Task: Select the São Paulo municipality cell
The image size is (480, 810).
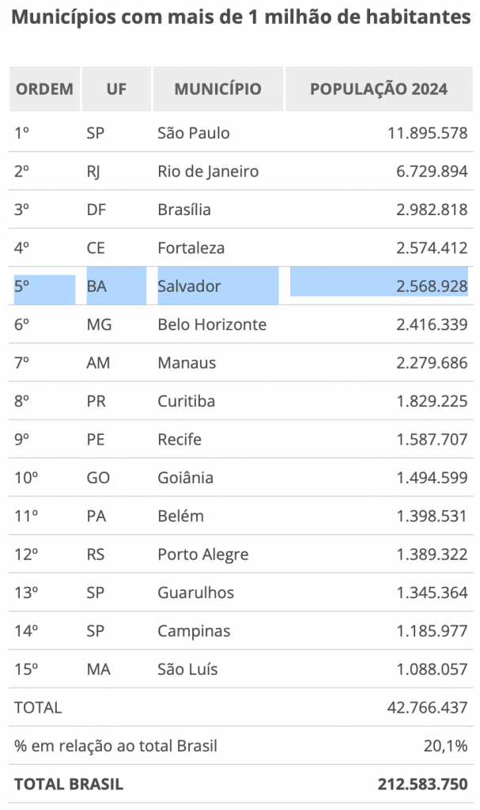Action: (x=193, y=133)
